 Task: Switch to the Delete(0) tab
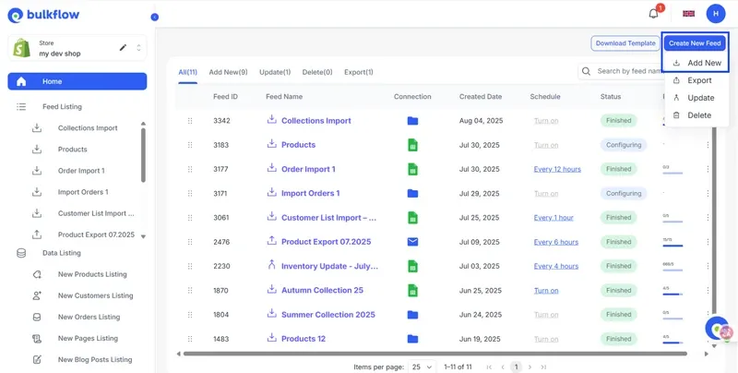click(x=317, y=73)
